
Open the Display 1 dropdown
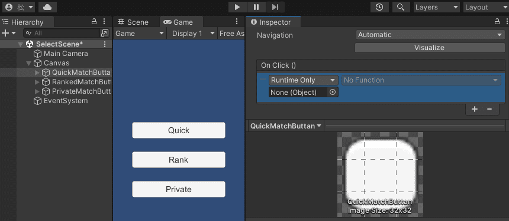coord(194,33)
